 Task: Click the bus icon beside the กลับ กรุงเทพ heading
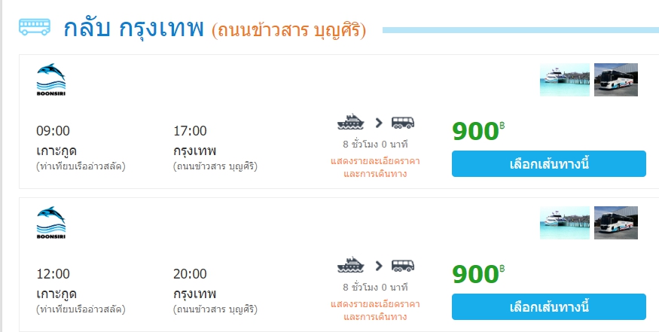(x=34, y=28)
